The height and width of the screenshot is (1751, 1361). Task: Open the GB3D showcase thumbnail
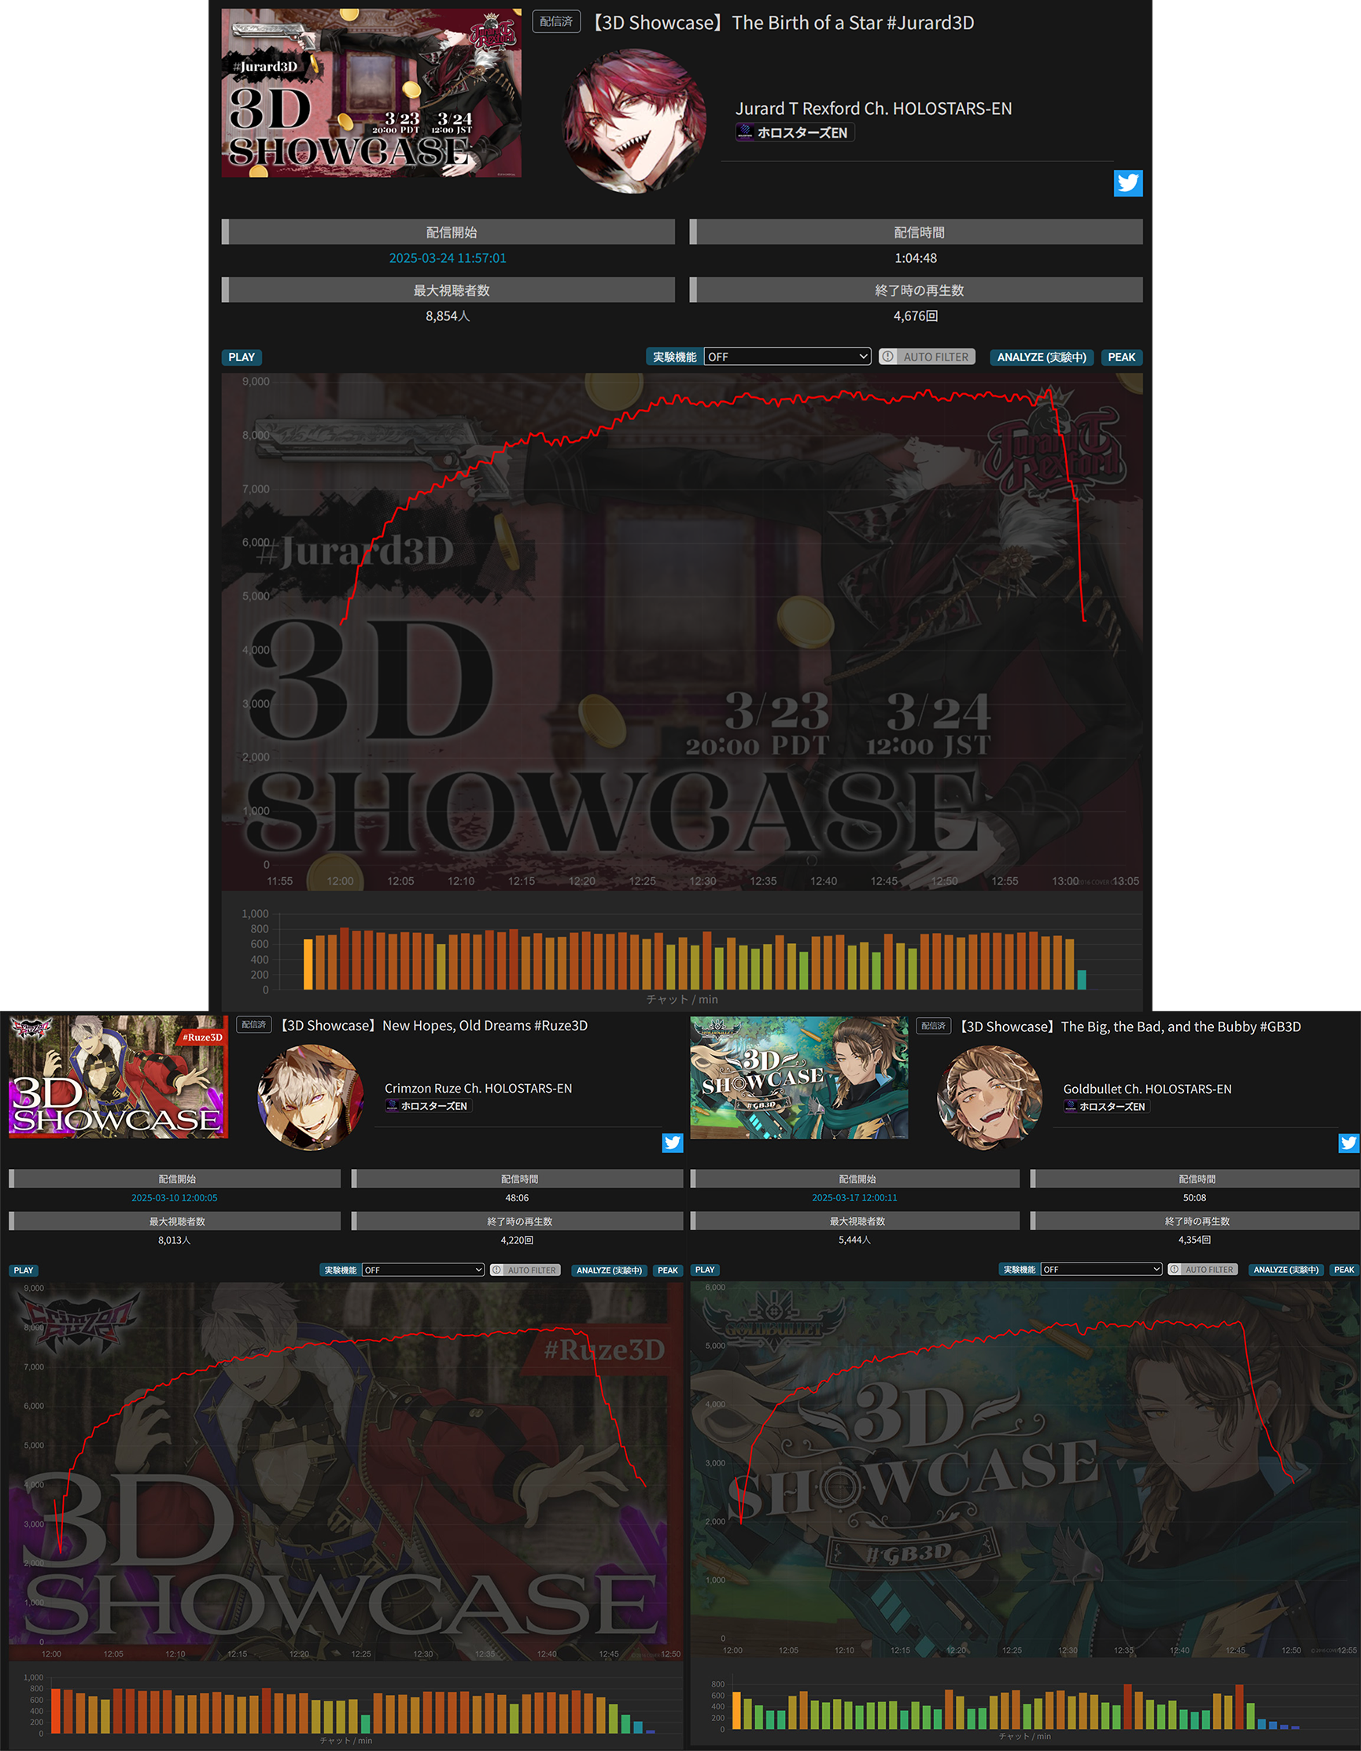click(799, 1078)
